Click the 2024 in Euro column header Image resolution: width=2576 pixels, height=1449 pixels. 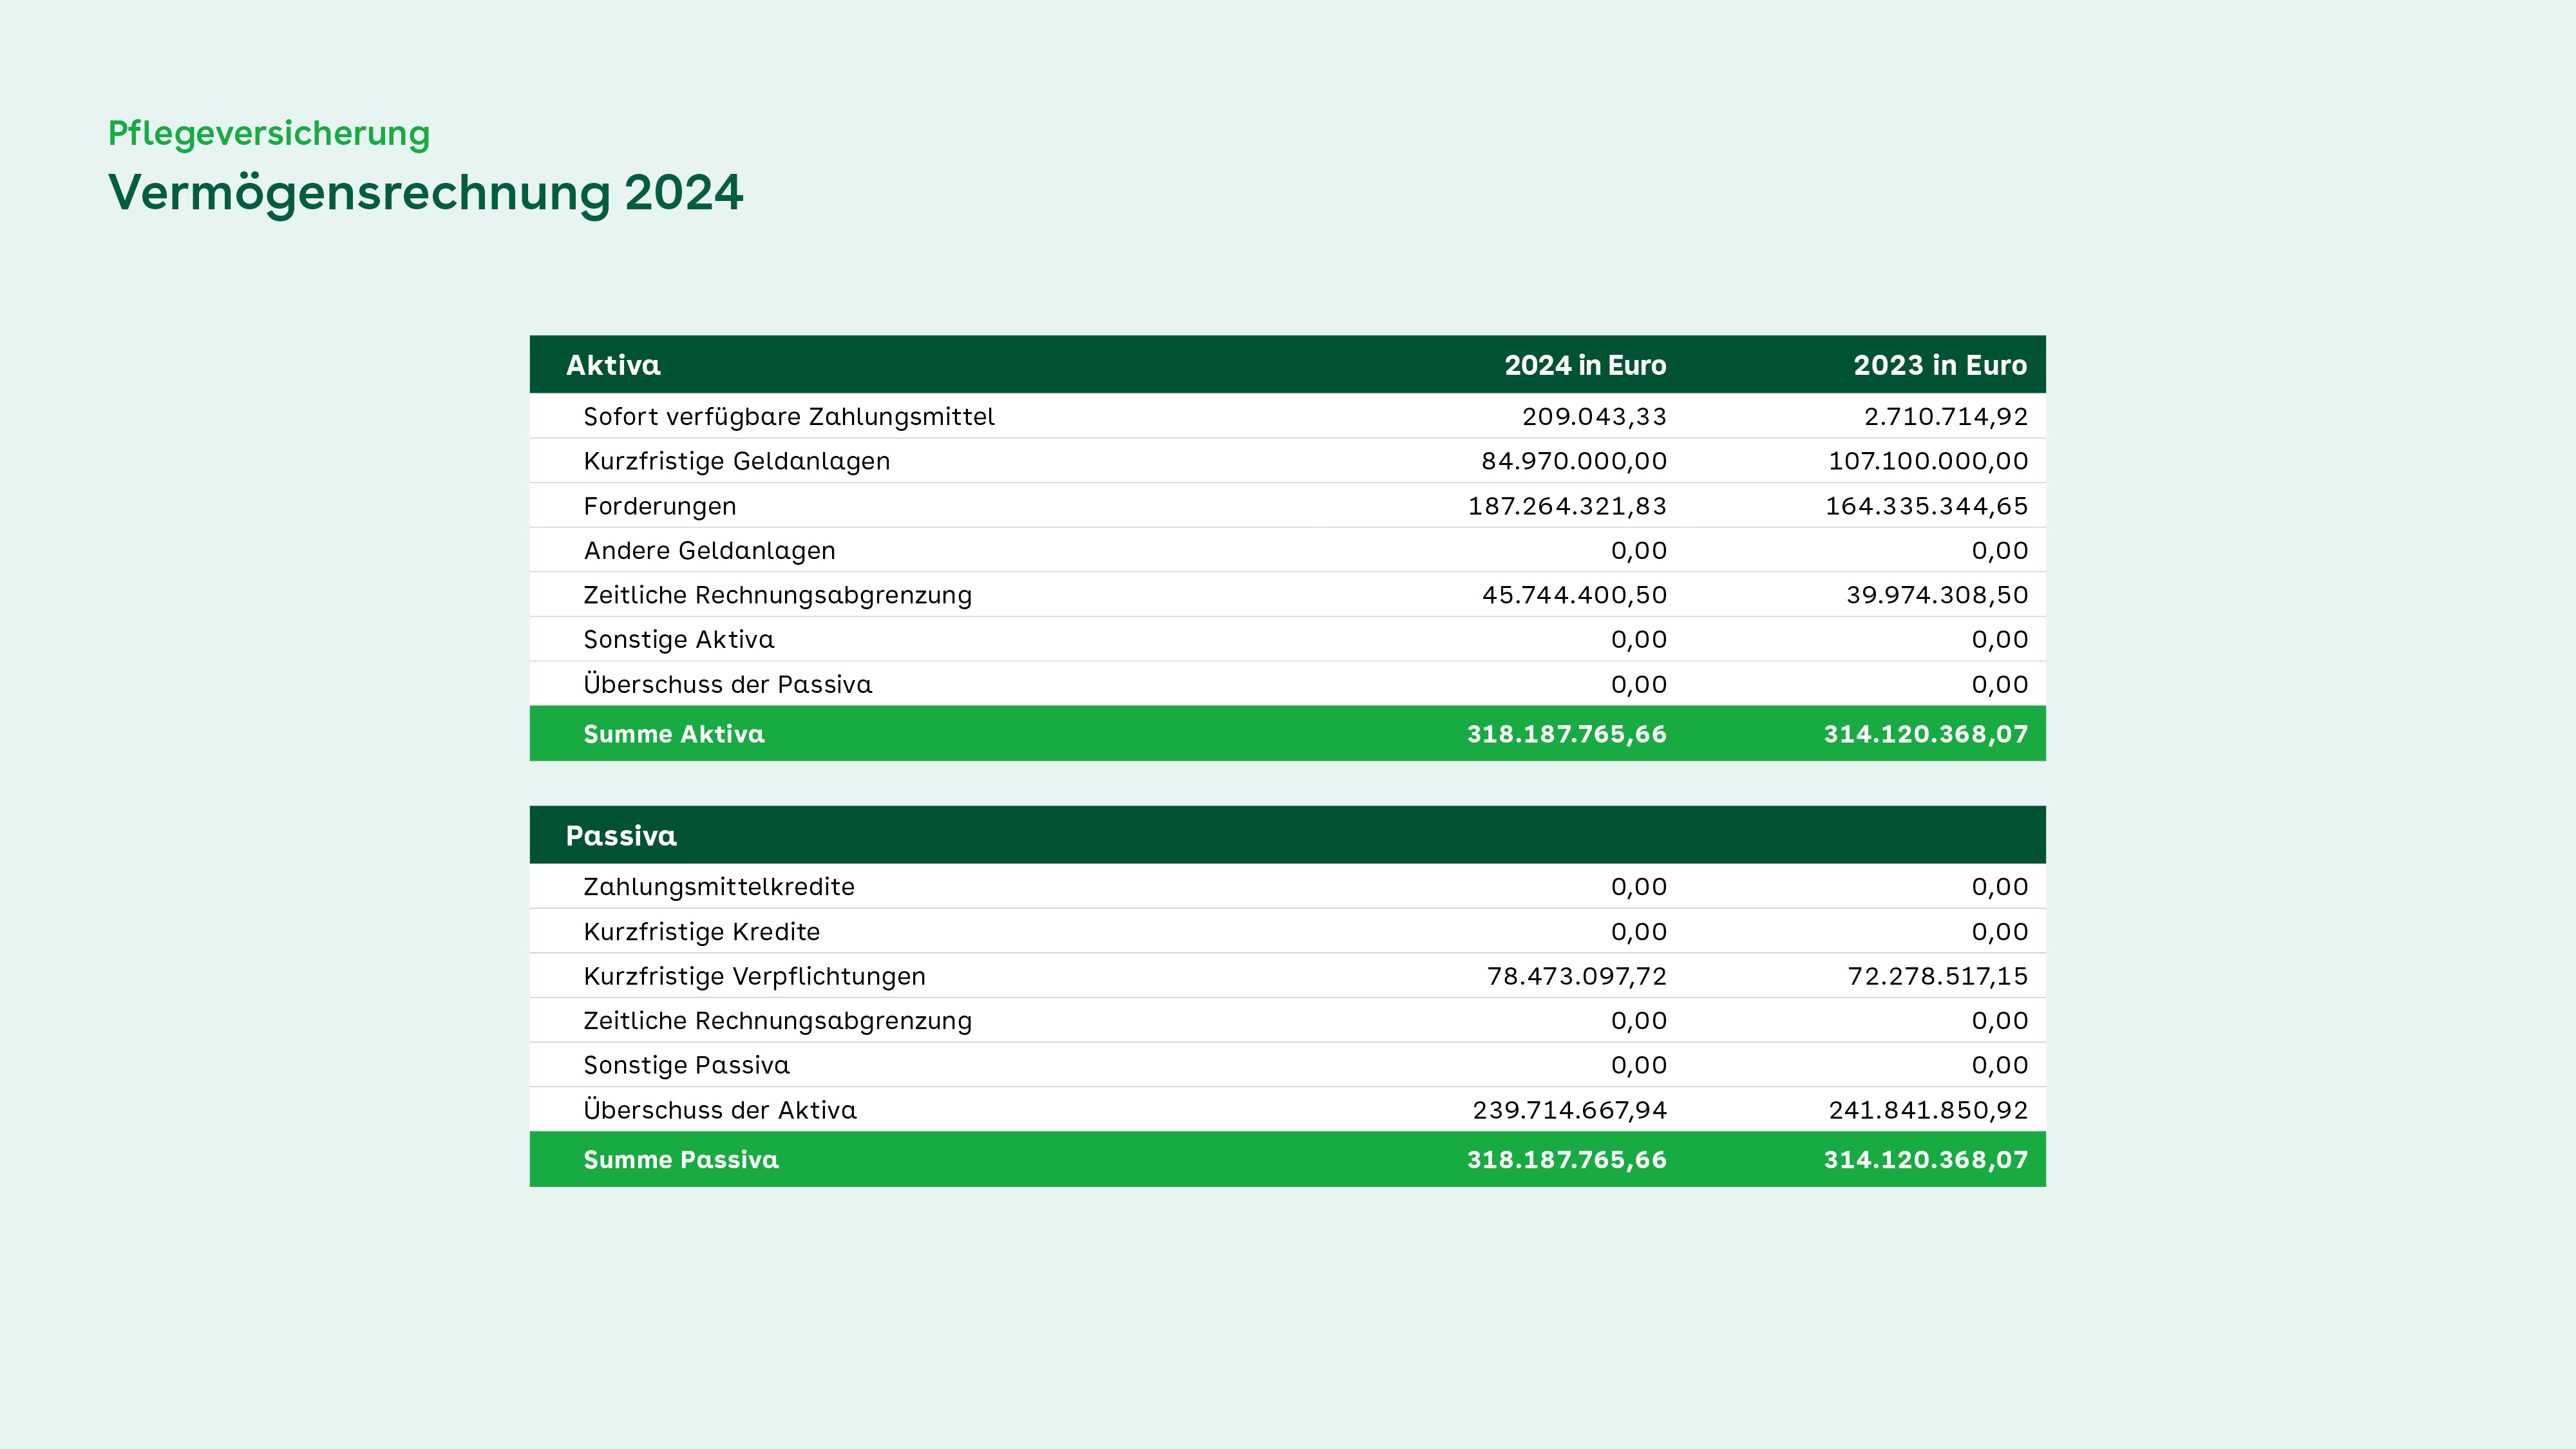[x=1585, y=365]
